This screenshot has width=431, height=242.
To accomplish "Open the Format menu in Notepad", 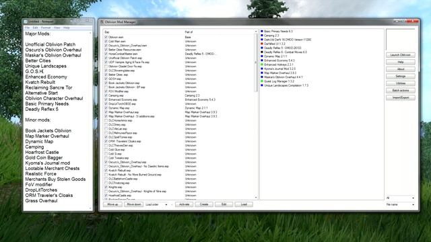I will point(46,28).
